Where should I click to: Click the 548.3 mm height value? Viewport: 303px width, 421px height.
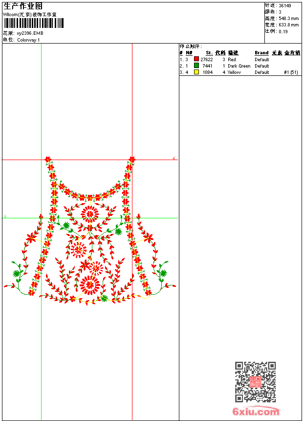(288, 18)
